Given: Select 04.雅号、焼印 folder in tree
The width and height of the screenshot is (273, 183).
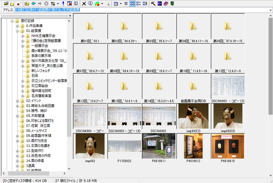Looking at the screenshot, I should [x=37, y=111].
